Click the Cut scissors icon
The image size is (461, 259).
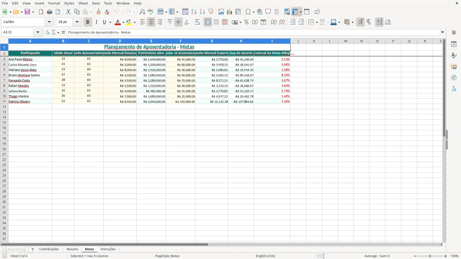point(68,12)
